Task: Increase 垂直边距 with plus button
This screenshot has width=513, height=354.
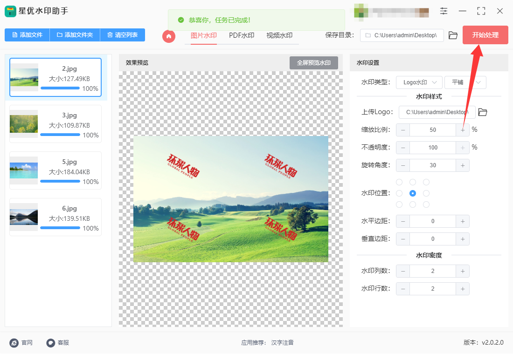Action: (x=463, y=239)
